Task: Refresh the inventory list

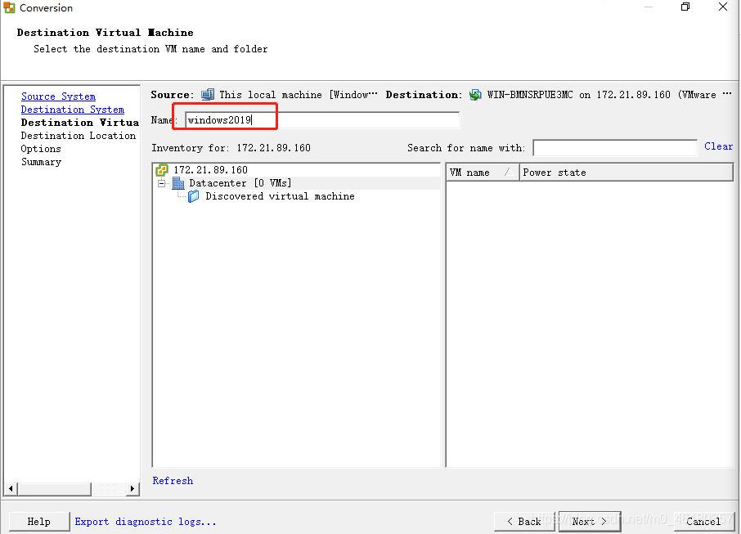Action: tap(173, 481)
